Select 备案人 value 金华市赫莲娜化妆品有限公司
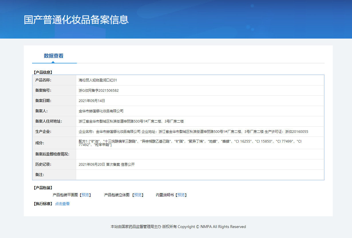This screenshot has width=352, height=238. pos(101,111)
